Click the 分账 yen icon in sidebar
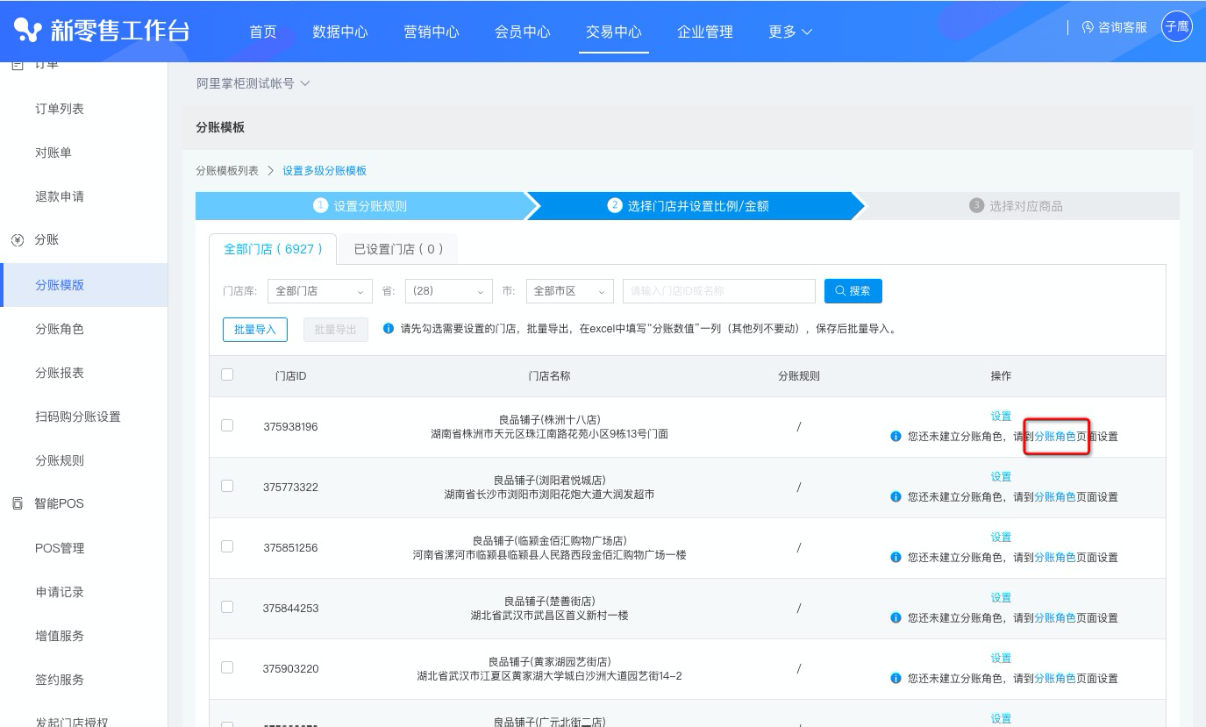Screen dimensions: 1206x727 [17, 240]
